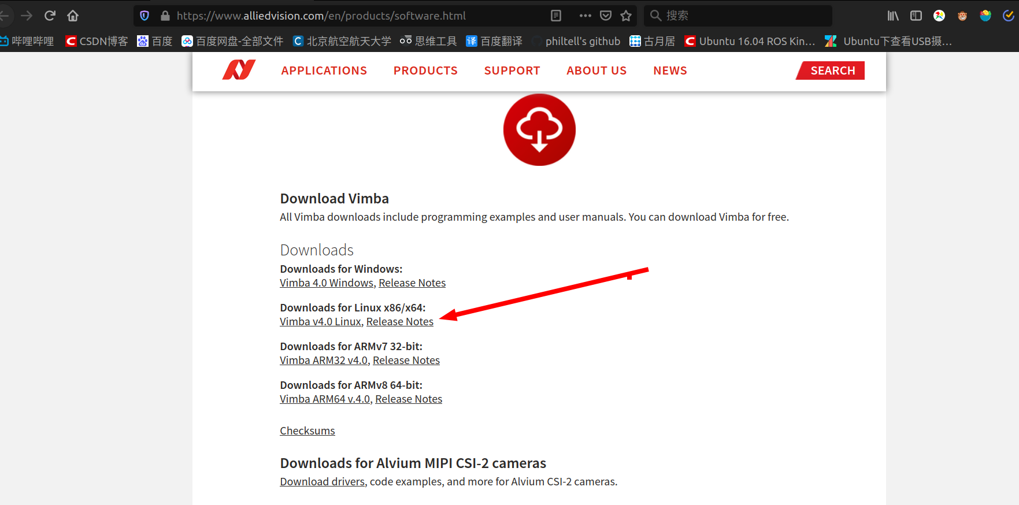
Task: Open the Checksums link
Action: tap(307, 431)
